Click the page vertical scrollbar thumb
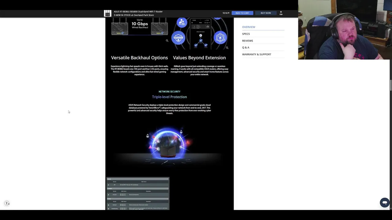The image size is (392, 220). pos(391,85)
